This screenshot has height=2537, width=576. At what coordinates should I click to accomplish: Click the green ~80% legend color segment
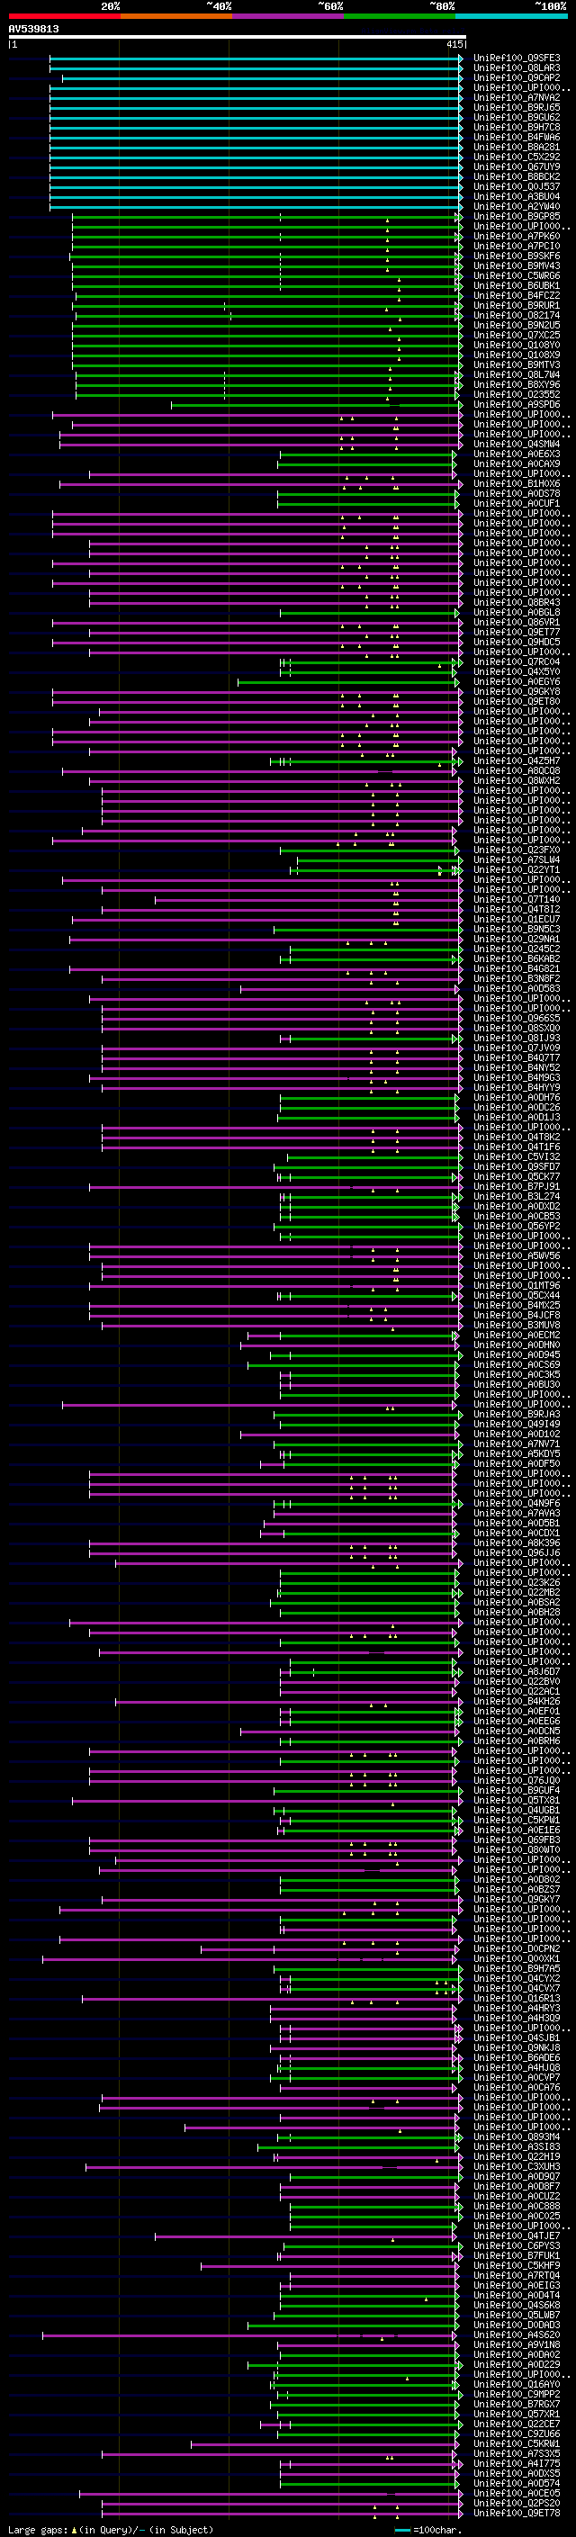tap(399, 16)
